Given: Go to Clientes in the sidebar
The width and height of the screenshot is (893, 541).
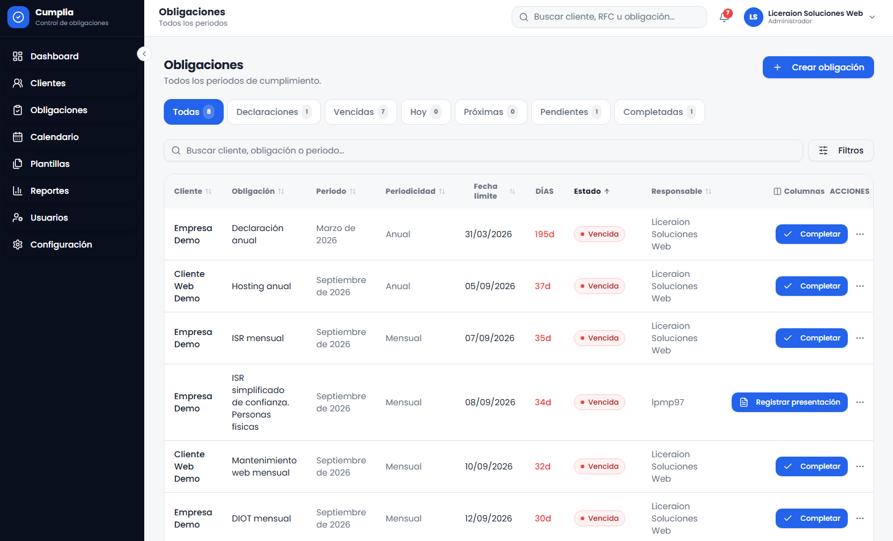Looking at the screenshot, I should pos(72,83).
